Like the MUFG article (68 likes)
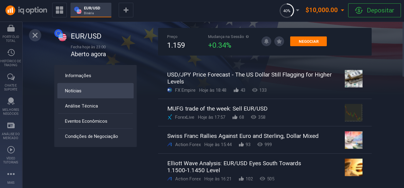The width and height of the screenshot is (404, 188). coord(235,117)
